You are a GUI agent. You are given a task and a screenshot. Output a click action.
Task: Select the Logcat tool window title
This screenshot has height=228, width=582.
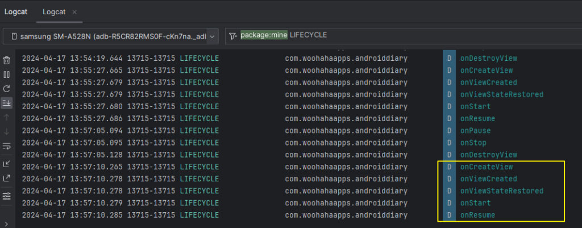[16, 12]
